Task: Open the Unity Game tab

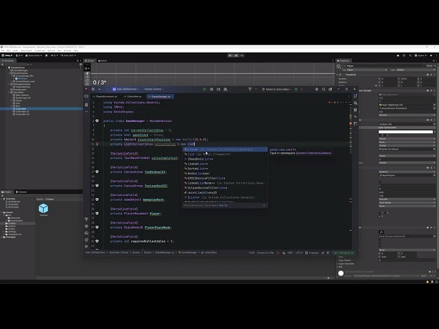Action: (102, 60)
